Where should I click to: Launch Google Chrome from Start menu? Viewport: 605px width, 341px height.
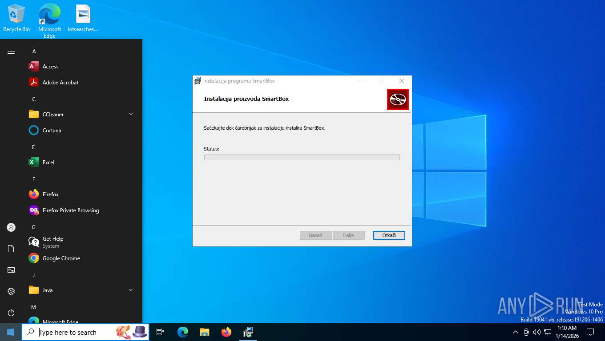(82, 258)
